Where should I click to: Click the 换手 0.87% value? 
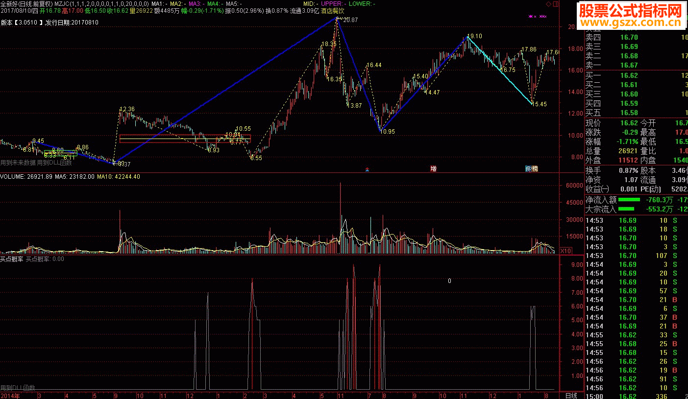(628, 170)
